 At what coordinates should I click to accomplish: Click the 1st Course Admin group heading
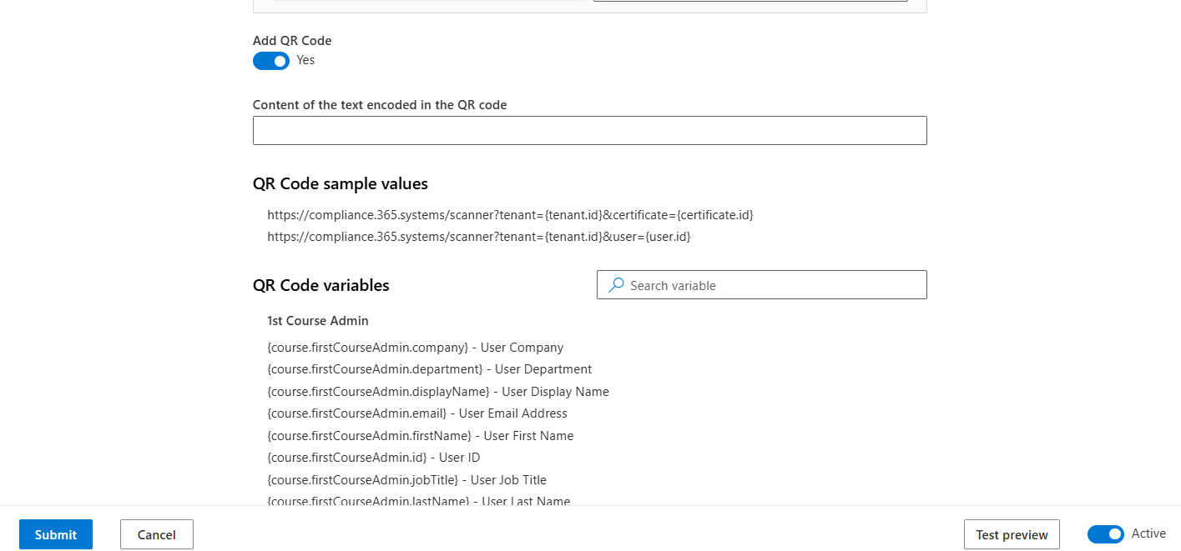click(x=318, y=321)
